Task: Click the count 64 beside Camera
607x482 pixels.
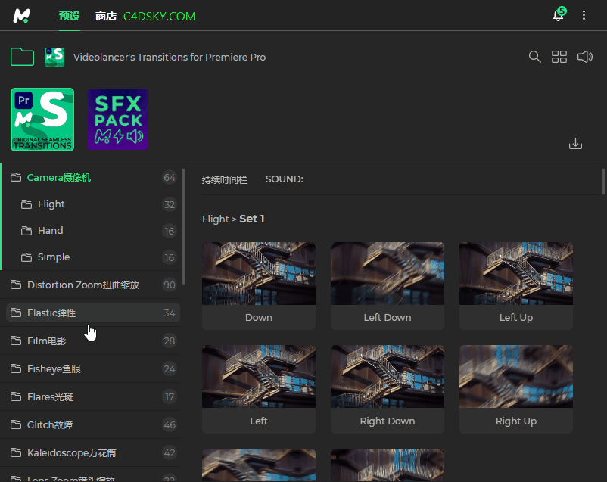Action: 170,178
